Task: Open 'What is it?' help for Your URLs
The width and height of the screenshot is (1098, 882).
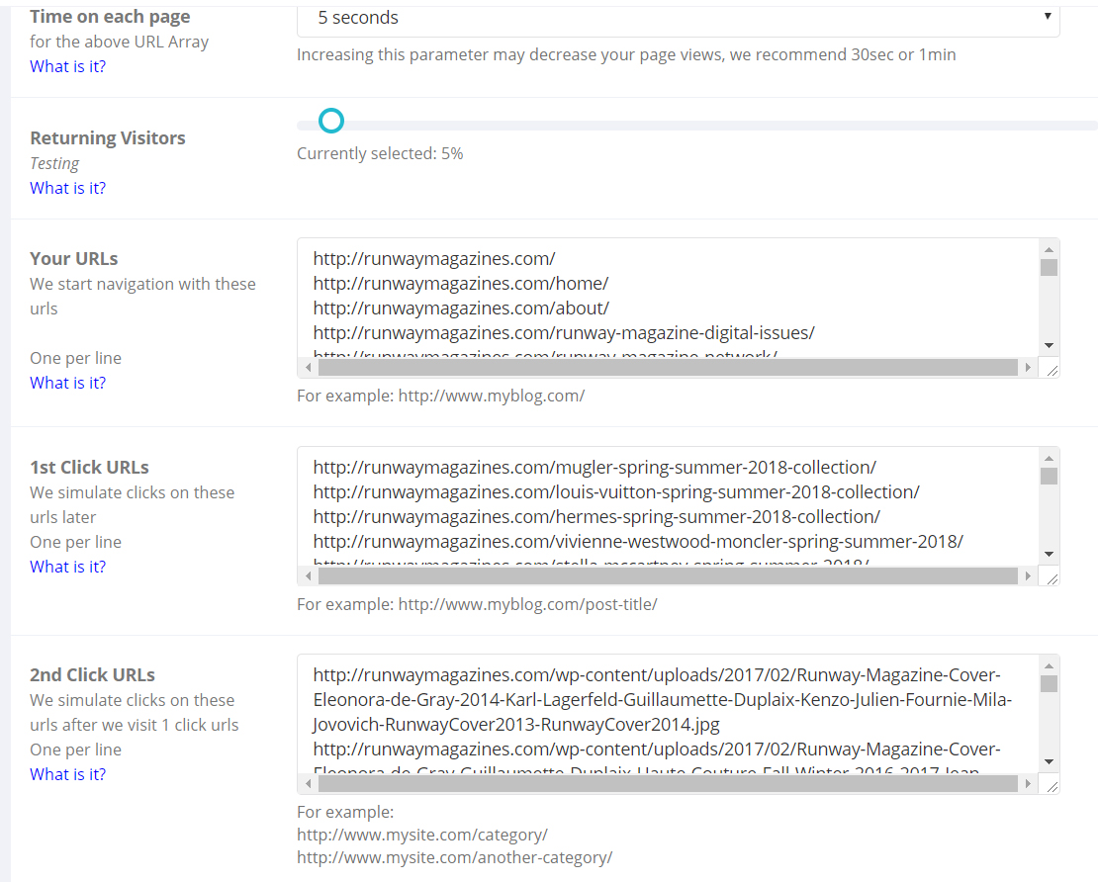Action: tap(67, 383)
